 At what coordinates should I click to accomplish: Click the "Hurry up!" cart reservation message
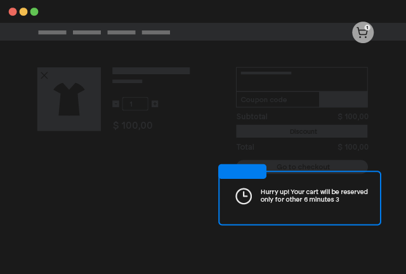313,195
